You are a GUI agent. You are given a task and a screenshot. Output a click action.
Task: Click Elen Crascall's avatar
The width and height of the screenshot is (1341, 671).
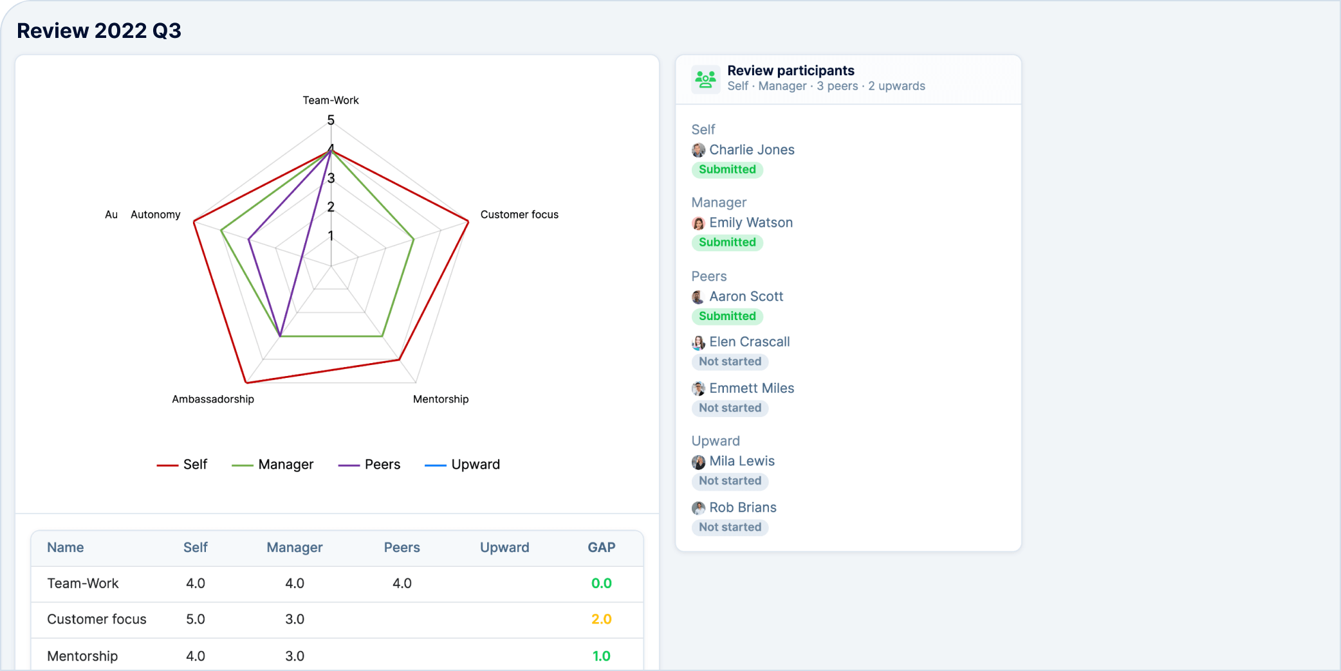(x=698, y=343)
